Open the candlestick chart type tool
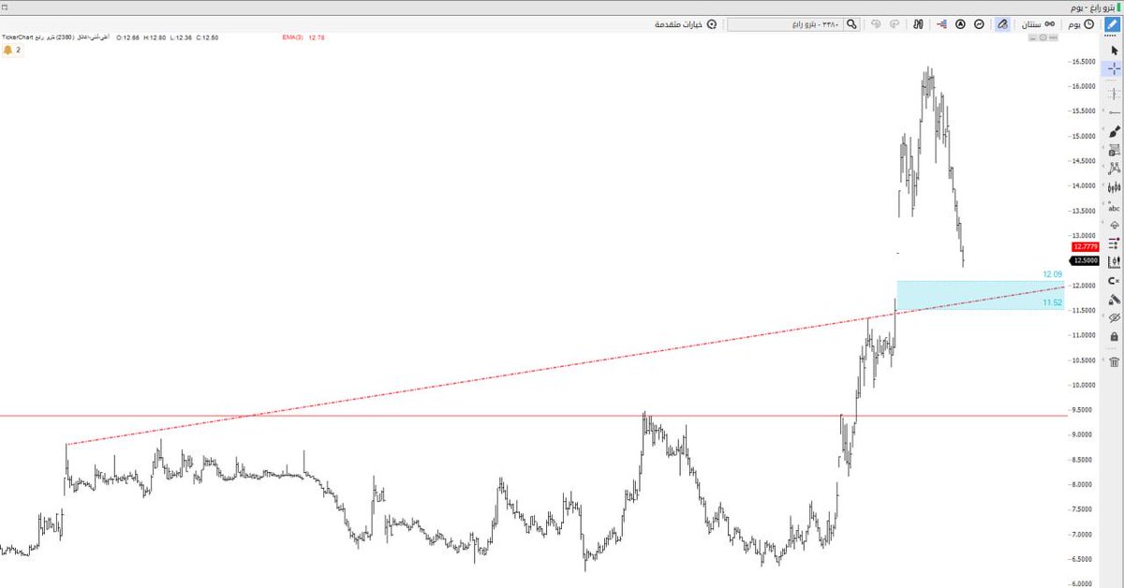This screenshot has height=588, width=1124. tap(1114, 187)
